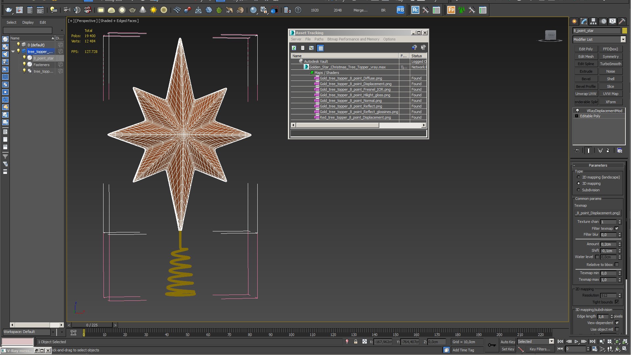Click Configure Modifier Sets icon
The height and width of the screenshot is (355, 631).
(x=619, y=151)
